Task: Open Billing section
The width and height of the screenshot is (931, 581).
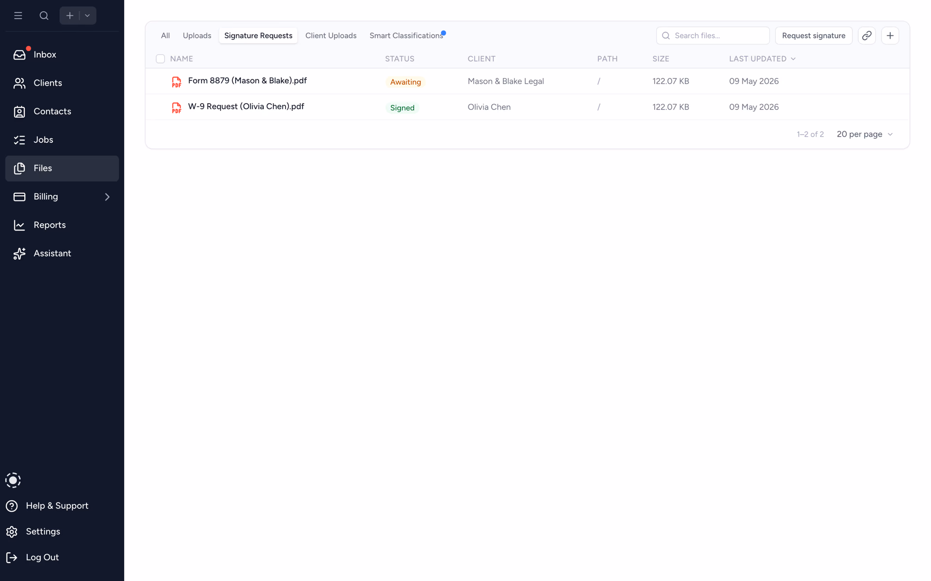Action: pyautogui.click(x=62, y=197)
